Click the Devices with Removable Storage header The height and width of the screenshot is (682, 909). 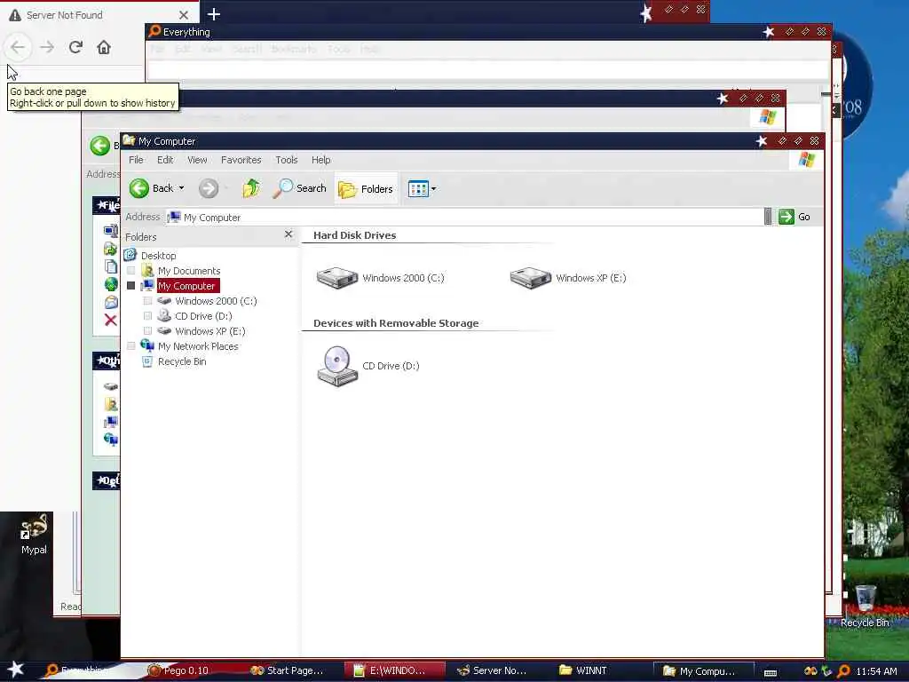(x=396, y=323)
